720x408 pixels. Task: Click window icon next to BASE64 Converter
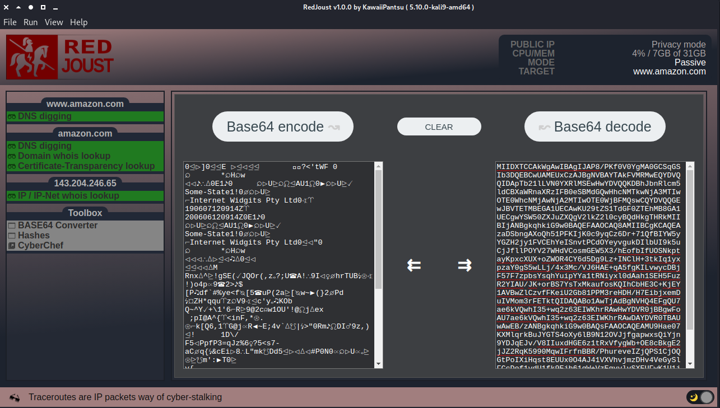pyautogui.click(x=12, y=226)
